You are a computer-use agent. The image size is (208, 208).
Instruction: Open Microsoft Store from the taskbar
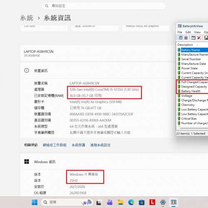141,203
